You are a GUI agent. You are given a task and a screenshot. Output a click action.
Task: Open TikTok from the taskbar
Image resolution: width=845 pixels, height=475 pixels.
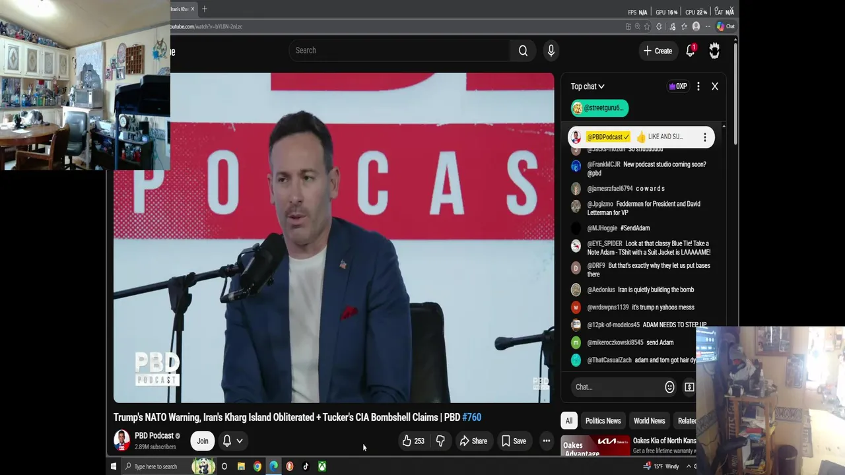point(306,466)
